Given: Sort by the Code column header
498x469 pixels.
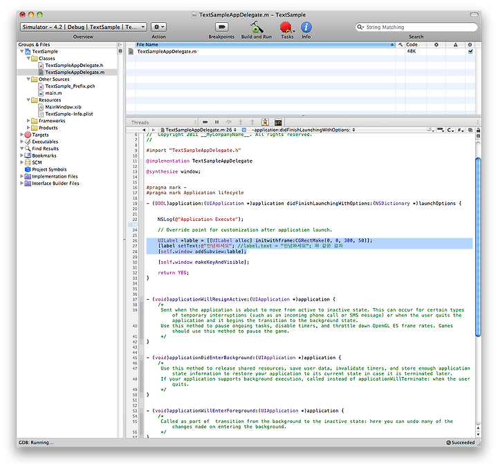Looking at the screenshot, I should click(x=416, y=45).
